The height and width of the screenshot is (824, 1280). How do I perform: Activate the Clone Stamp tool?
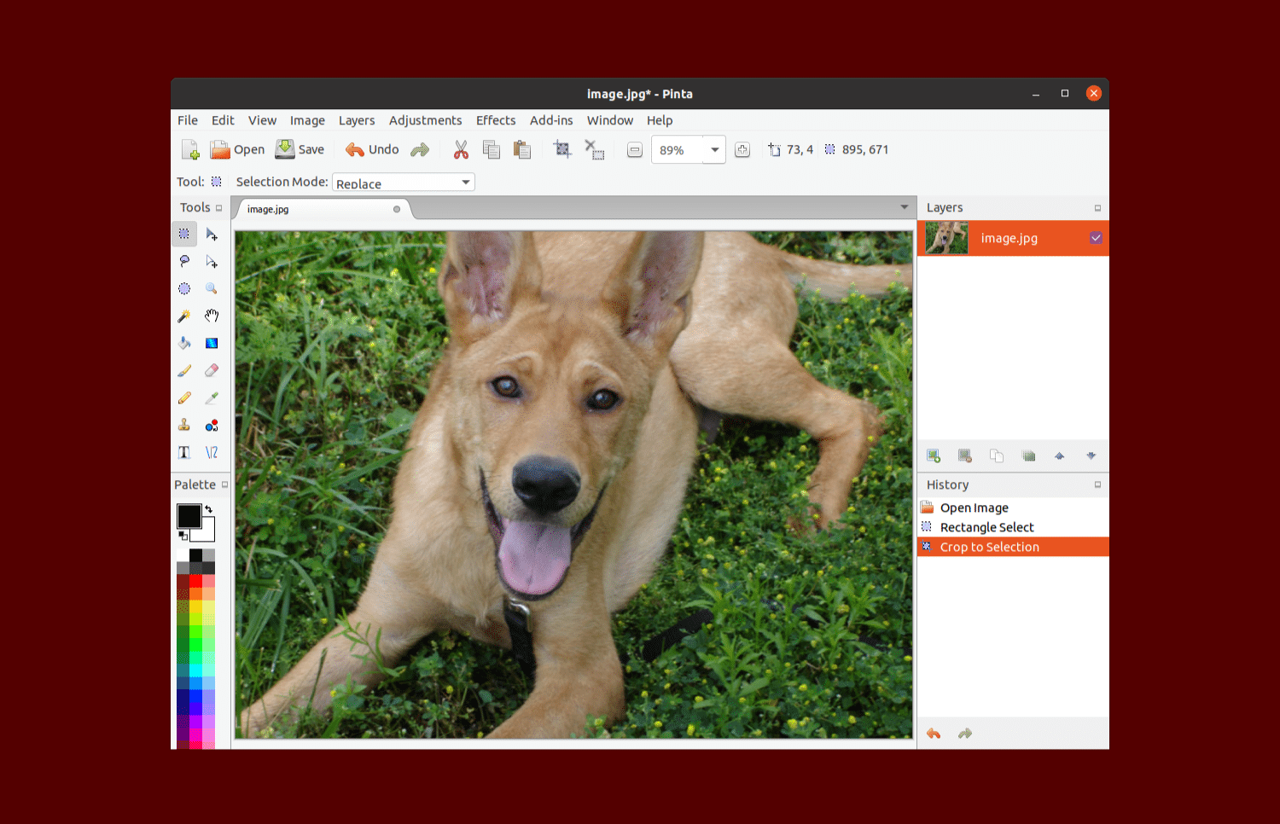pyautogui.click(x=184, y=425)
